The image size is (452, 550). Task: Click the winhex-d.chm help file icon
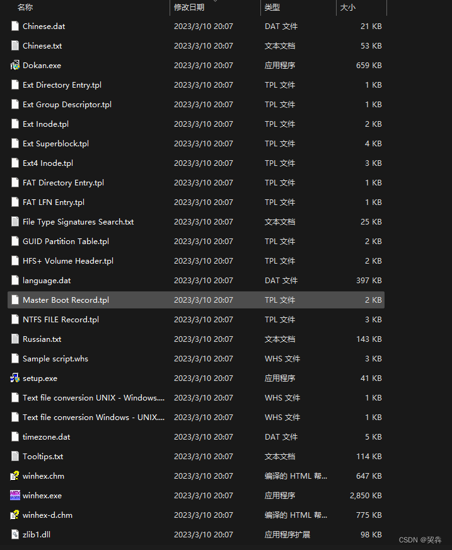15,515
